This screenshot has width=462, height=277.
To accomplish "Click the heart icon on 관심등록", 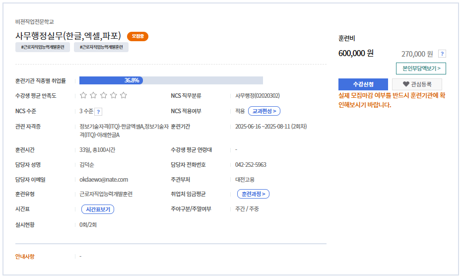I will pyautogui.click(x=406, y=84).
